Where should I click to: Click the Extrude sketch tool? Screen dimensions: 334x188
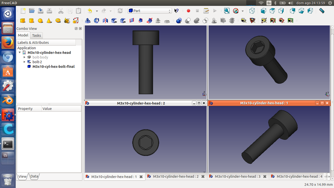(x=88, y=21)
